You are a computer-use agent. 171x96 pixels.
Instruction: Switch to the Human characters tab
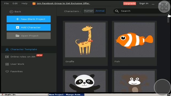click(x=89, y=11)
